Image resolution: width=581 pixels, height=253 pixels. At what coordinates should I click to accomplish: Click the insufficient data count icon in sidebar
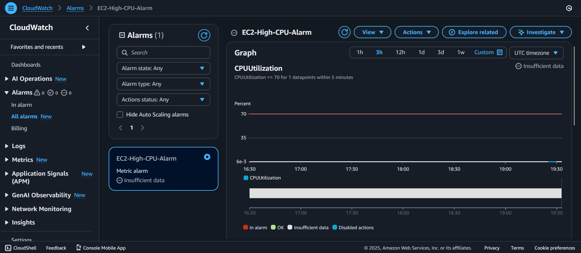64,93
